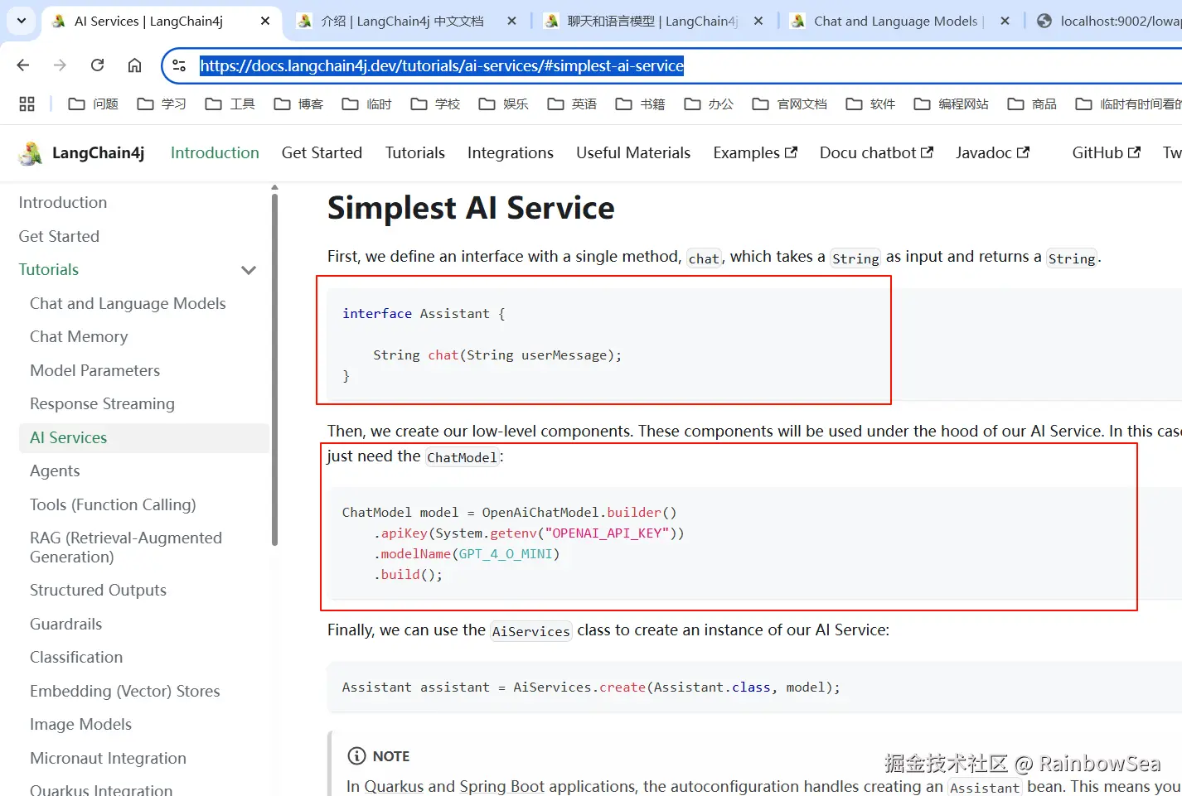Open Tools (Function Calling) sidebar page
Screen dimensions: 1182x796
[113, 505]
